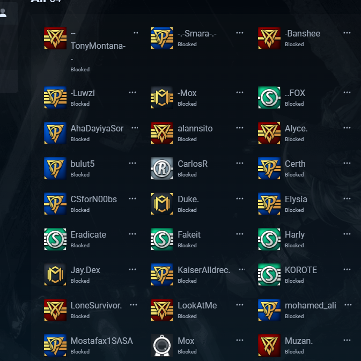361x361 pixels.
Task: Open the options menu for alannsito
Action: pos(240,128)
